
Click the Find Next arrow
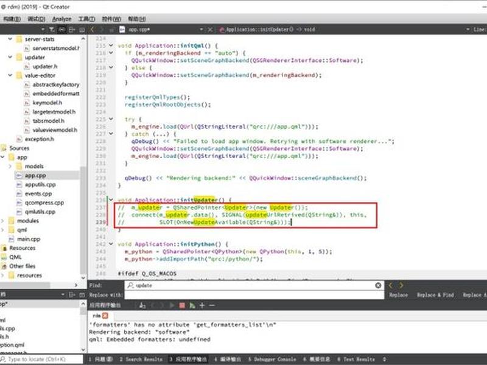tap(401, 285)
